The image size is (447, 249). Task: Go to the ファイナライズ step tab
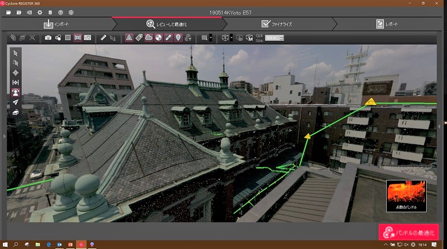click(277, 24)
